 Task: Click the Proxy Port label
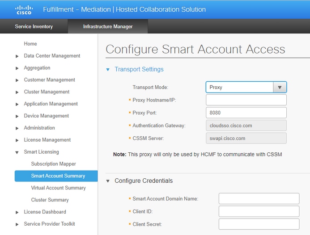(144, 113)
